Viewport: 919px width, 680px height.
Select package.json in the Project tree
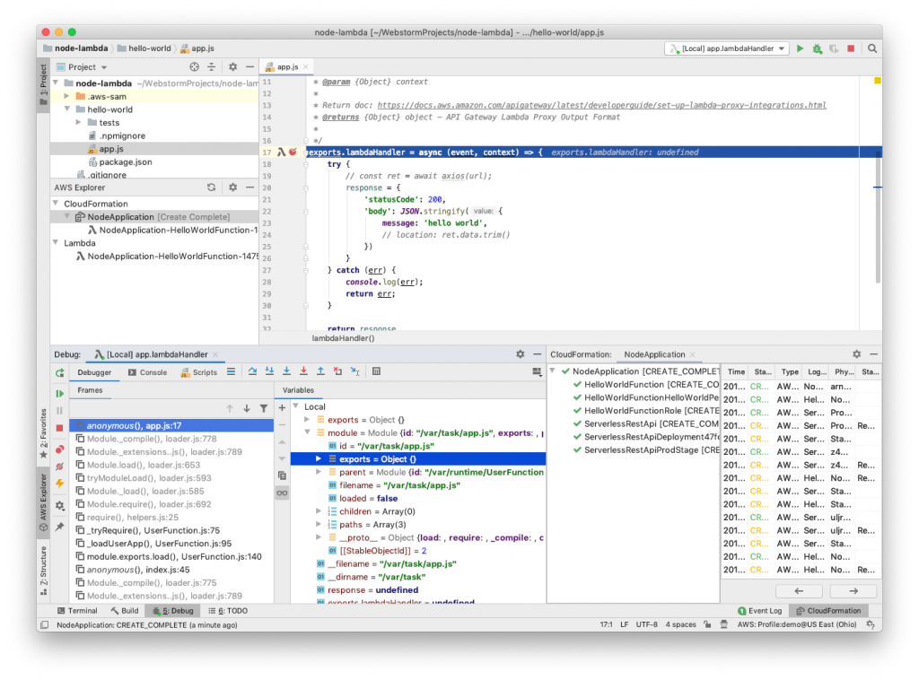point(125,162)
